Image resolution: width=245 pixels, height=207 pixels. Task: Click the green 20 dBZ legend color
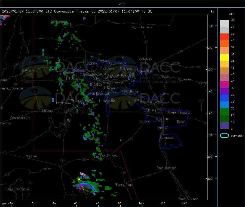click(224, 112)
